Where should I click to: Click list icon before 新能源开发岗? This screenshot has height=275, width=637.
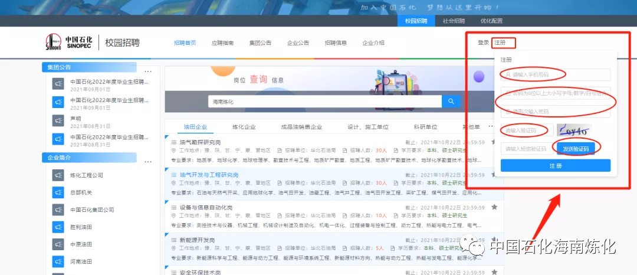click(x=174, y=240)
